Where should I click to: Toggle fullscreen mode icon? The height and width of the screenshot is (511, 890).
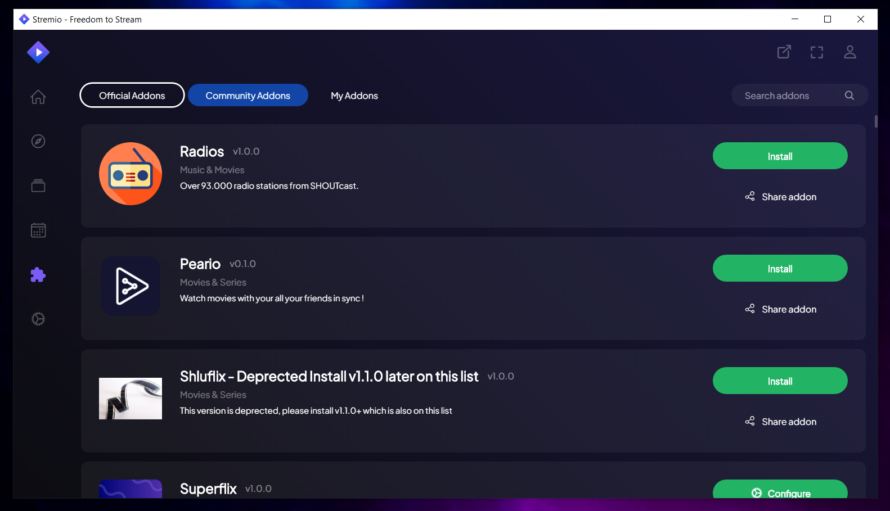[x=817, y=52]
